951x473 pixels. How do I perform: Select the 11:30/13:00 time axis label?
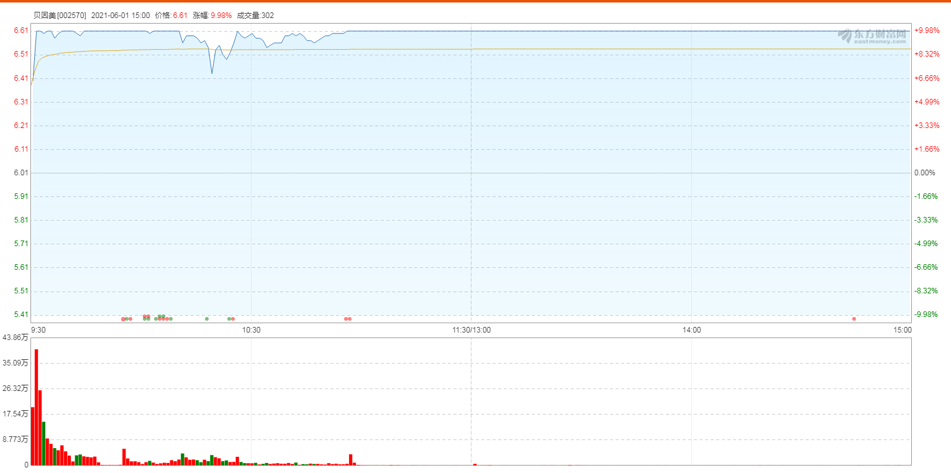tap(471, 331)
